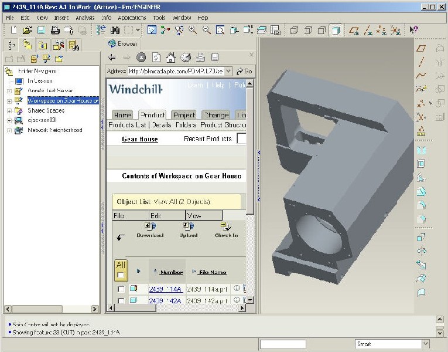Click browser Print icon
Screen dimensions: 448x352
tap(200, 57)
